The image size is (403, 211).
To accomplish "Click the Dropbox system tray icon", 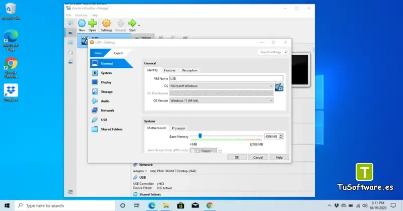I will 337,205.
